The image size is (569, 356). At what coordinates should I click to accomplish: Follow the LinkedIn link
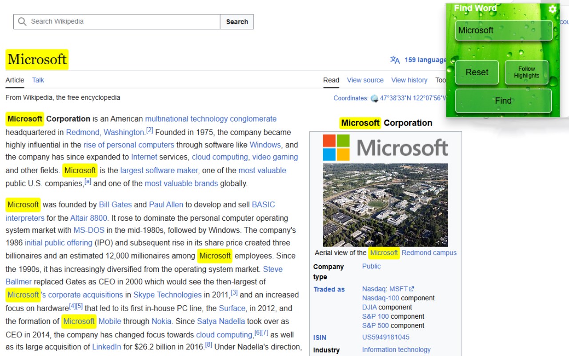point(107,347)
